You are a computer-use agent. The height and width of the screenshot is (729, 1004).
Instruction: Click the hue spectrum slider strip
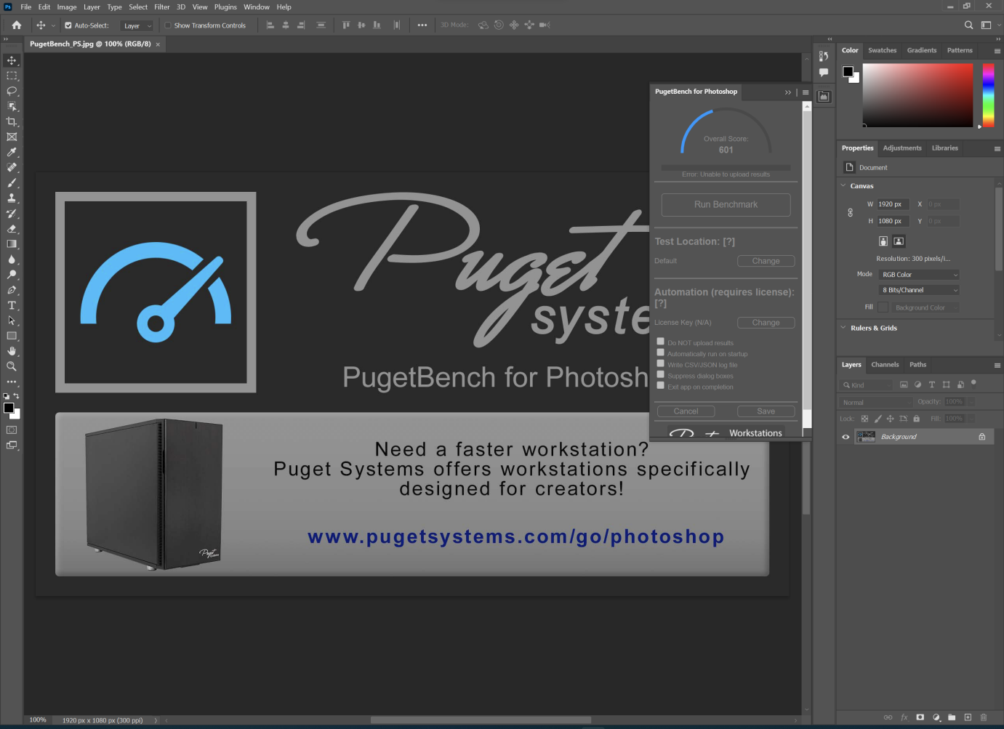pos(988,95)
